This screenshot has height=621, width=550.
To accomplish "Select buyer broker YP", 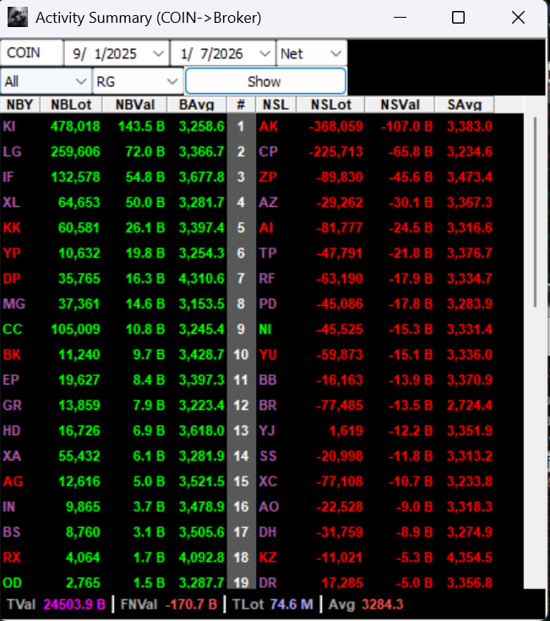I will pos(12,253).
